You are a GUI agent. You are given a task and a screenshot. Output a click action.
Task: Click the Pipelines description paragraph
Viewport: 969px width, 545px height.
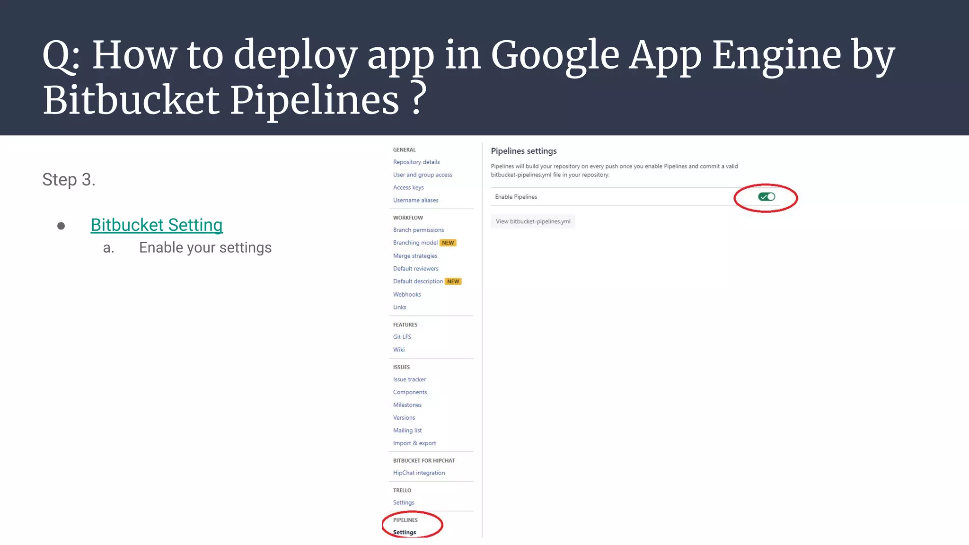pyautogui.click(x=614, y=170)
